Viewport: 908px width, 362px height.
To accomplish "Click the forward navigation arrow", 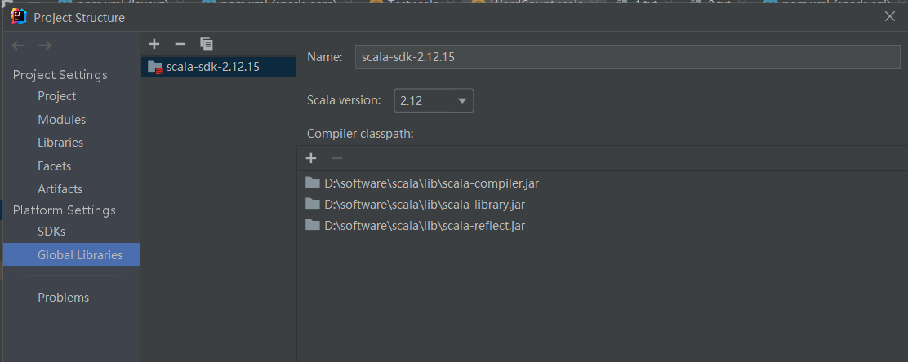I will (45, 46).
